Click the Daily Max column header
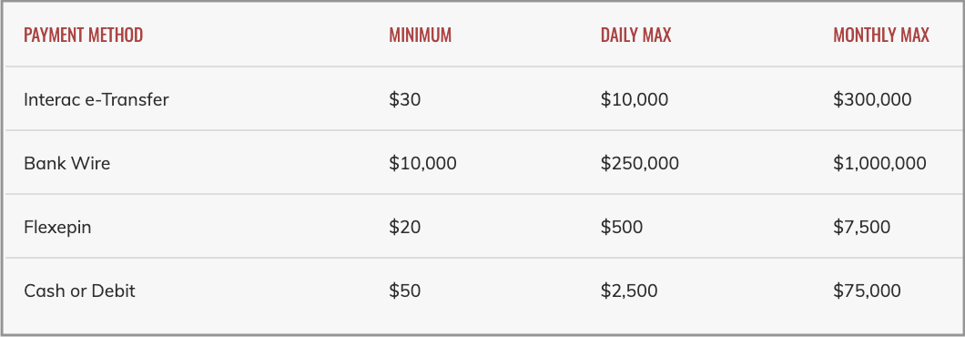965x337 pixels. 635,36
